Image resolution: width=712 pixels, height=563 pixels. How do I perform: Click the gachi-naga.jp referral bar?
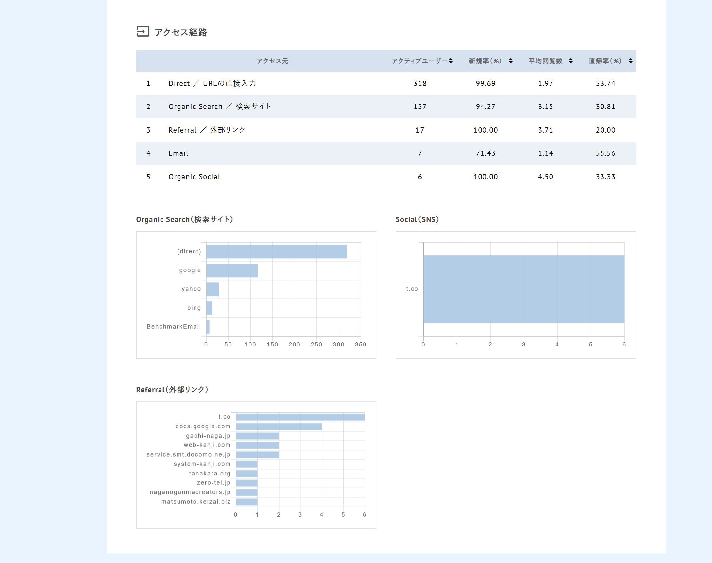coord(257,436)
